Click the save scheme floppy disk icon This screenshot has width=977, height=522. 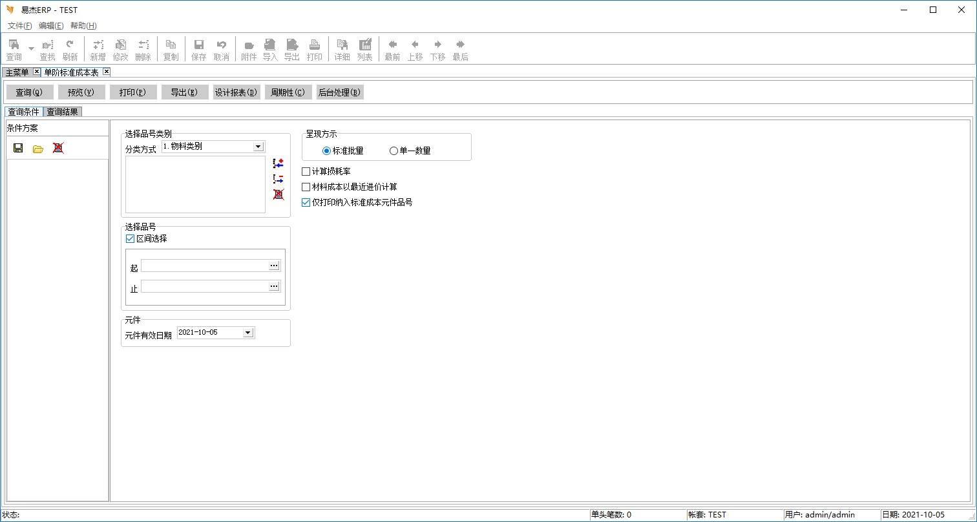pyautogui.click(x=18, y=148)
